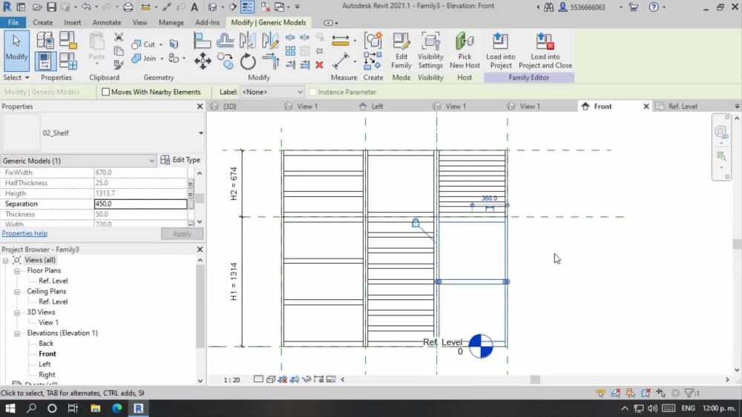Collapse the 3D Views tree node
The width and height of the screenshot is (742, 417).
(17, 313)
